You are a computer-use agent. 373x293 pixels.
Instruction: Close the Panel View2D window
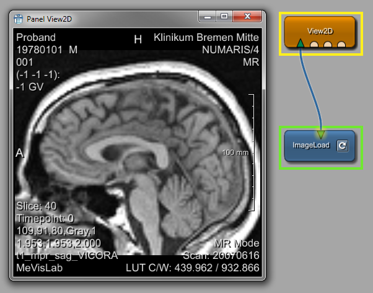(247, 17)
